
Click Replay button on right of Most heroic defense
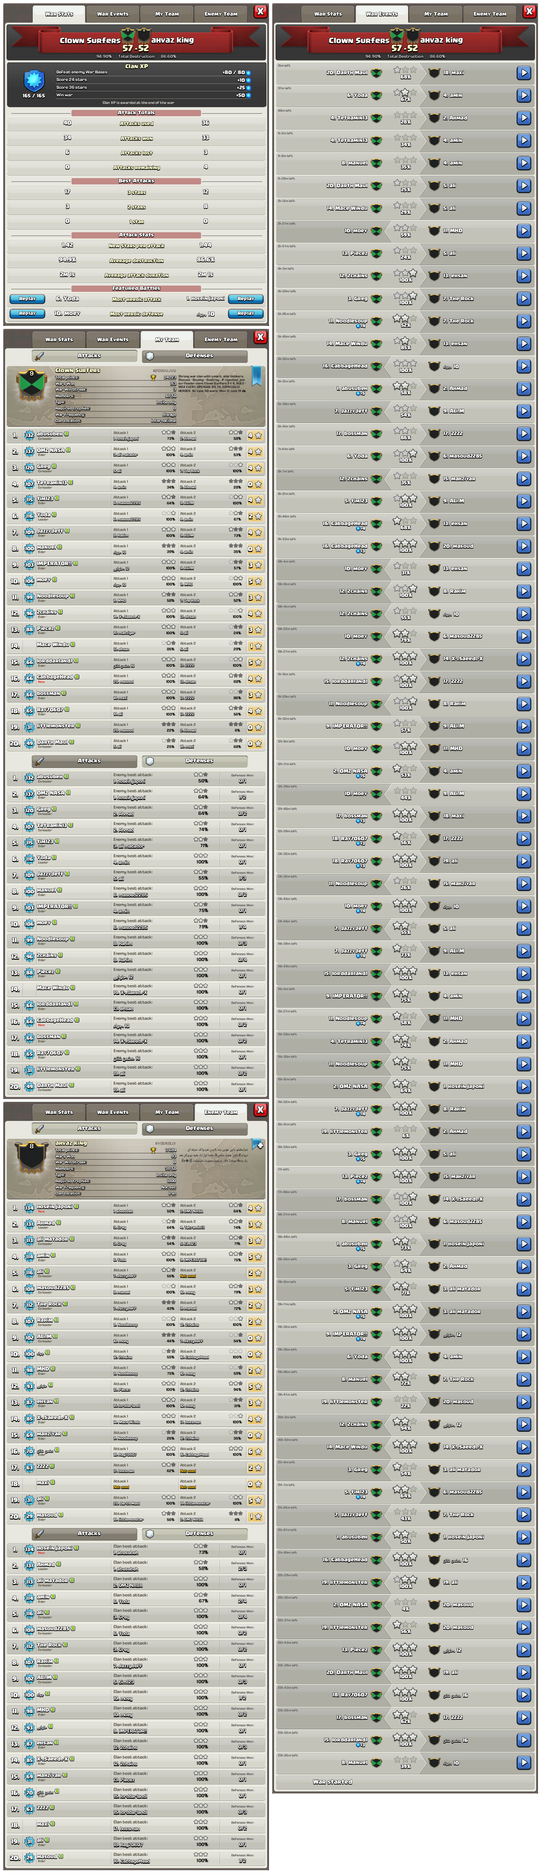tap(246, 314)
